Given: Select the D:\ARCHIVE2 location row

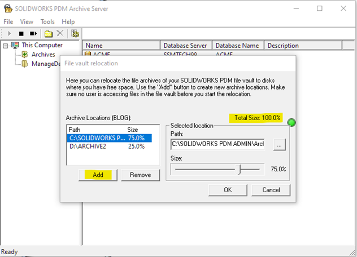Looking at the screenshot, I should click(x=106, y=146).
